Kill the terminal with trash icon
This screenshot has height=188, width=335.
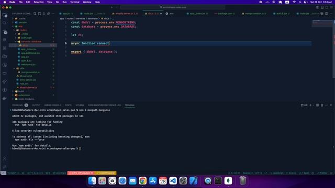tap(322, 105)
